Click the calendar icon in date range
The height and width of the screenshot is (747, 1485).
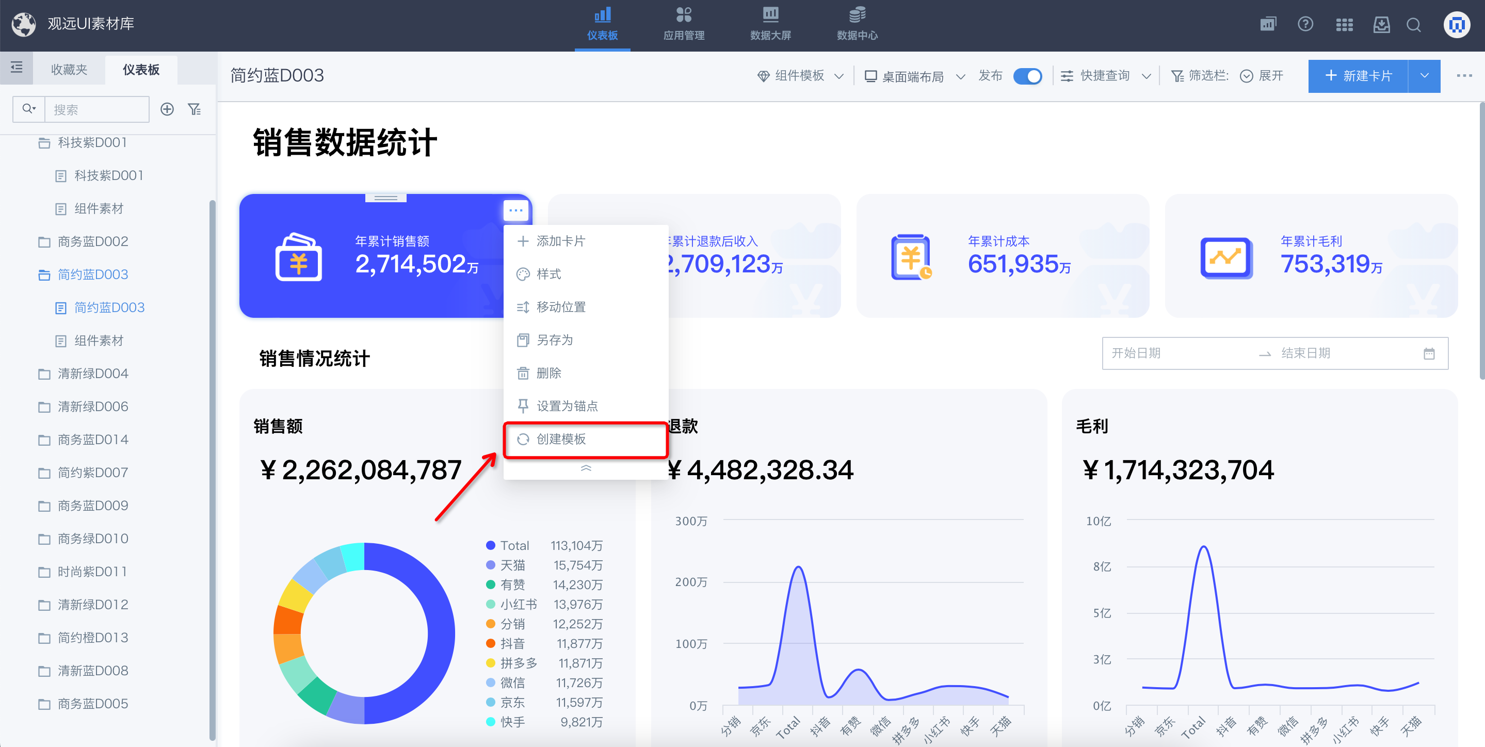[1429, 353]
